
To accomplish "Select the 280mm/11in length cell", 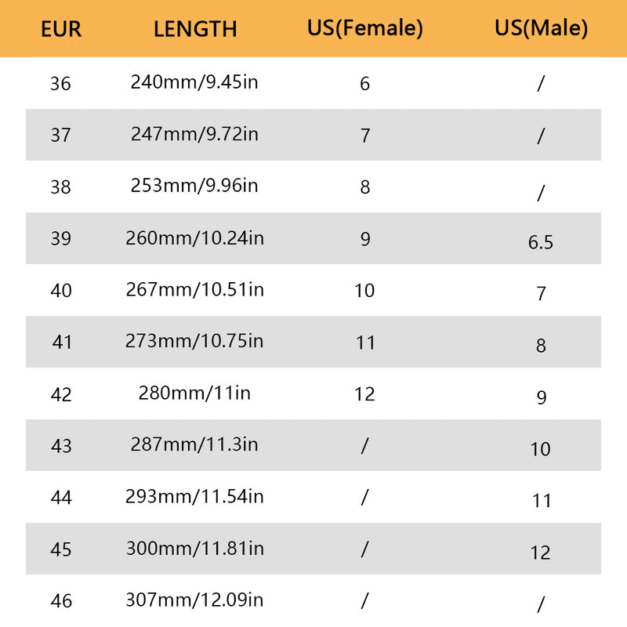I will (194, 393).
